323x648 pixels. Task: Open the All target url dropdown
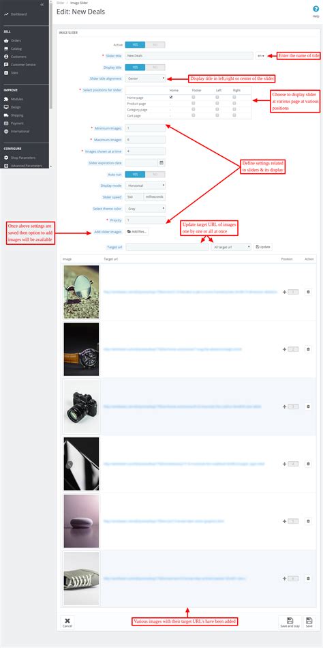[x=231, y=247]
